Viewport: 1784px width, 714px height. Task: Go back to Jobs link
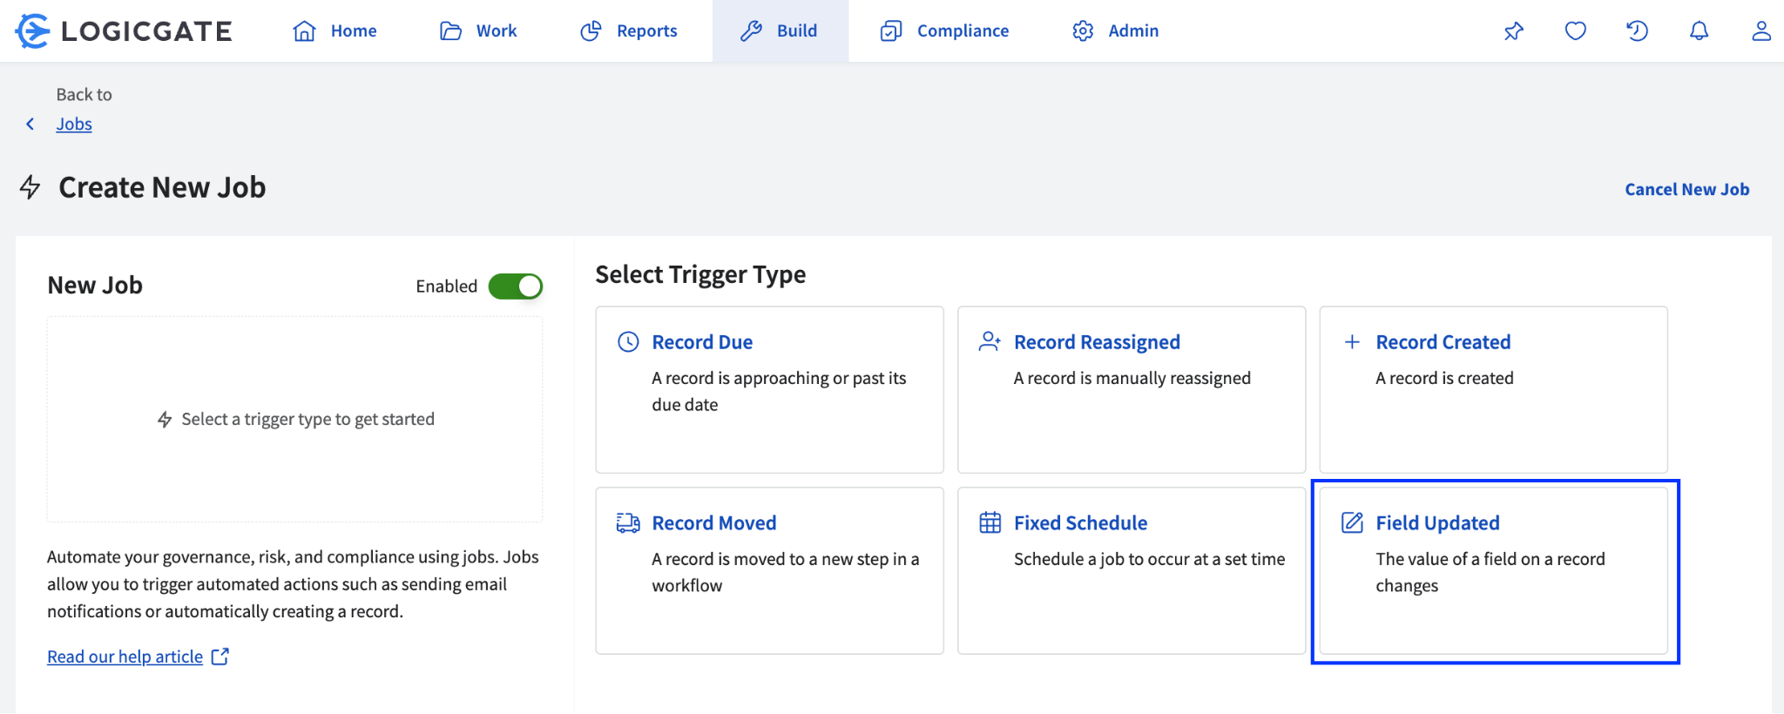tap(74, 125)
